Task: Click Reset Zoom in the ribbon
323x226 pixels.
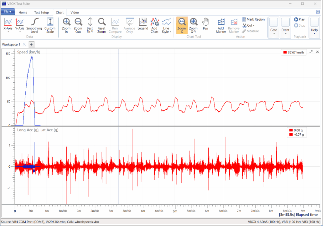Action: point(101,26)
